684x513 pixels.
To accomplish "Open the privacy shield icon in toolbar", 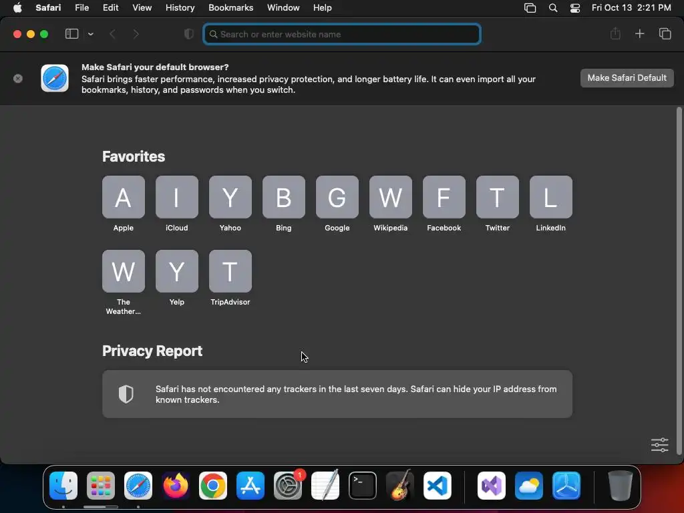I will click(189, 34).
